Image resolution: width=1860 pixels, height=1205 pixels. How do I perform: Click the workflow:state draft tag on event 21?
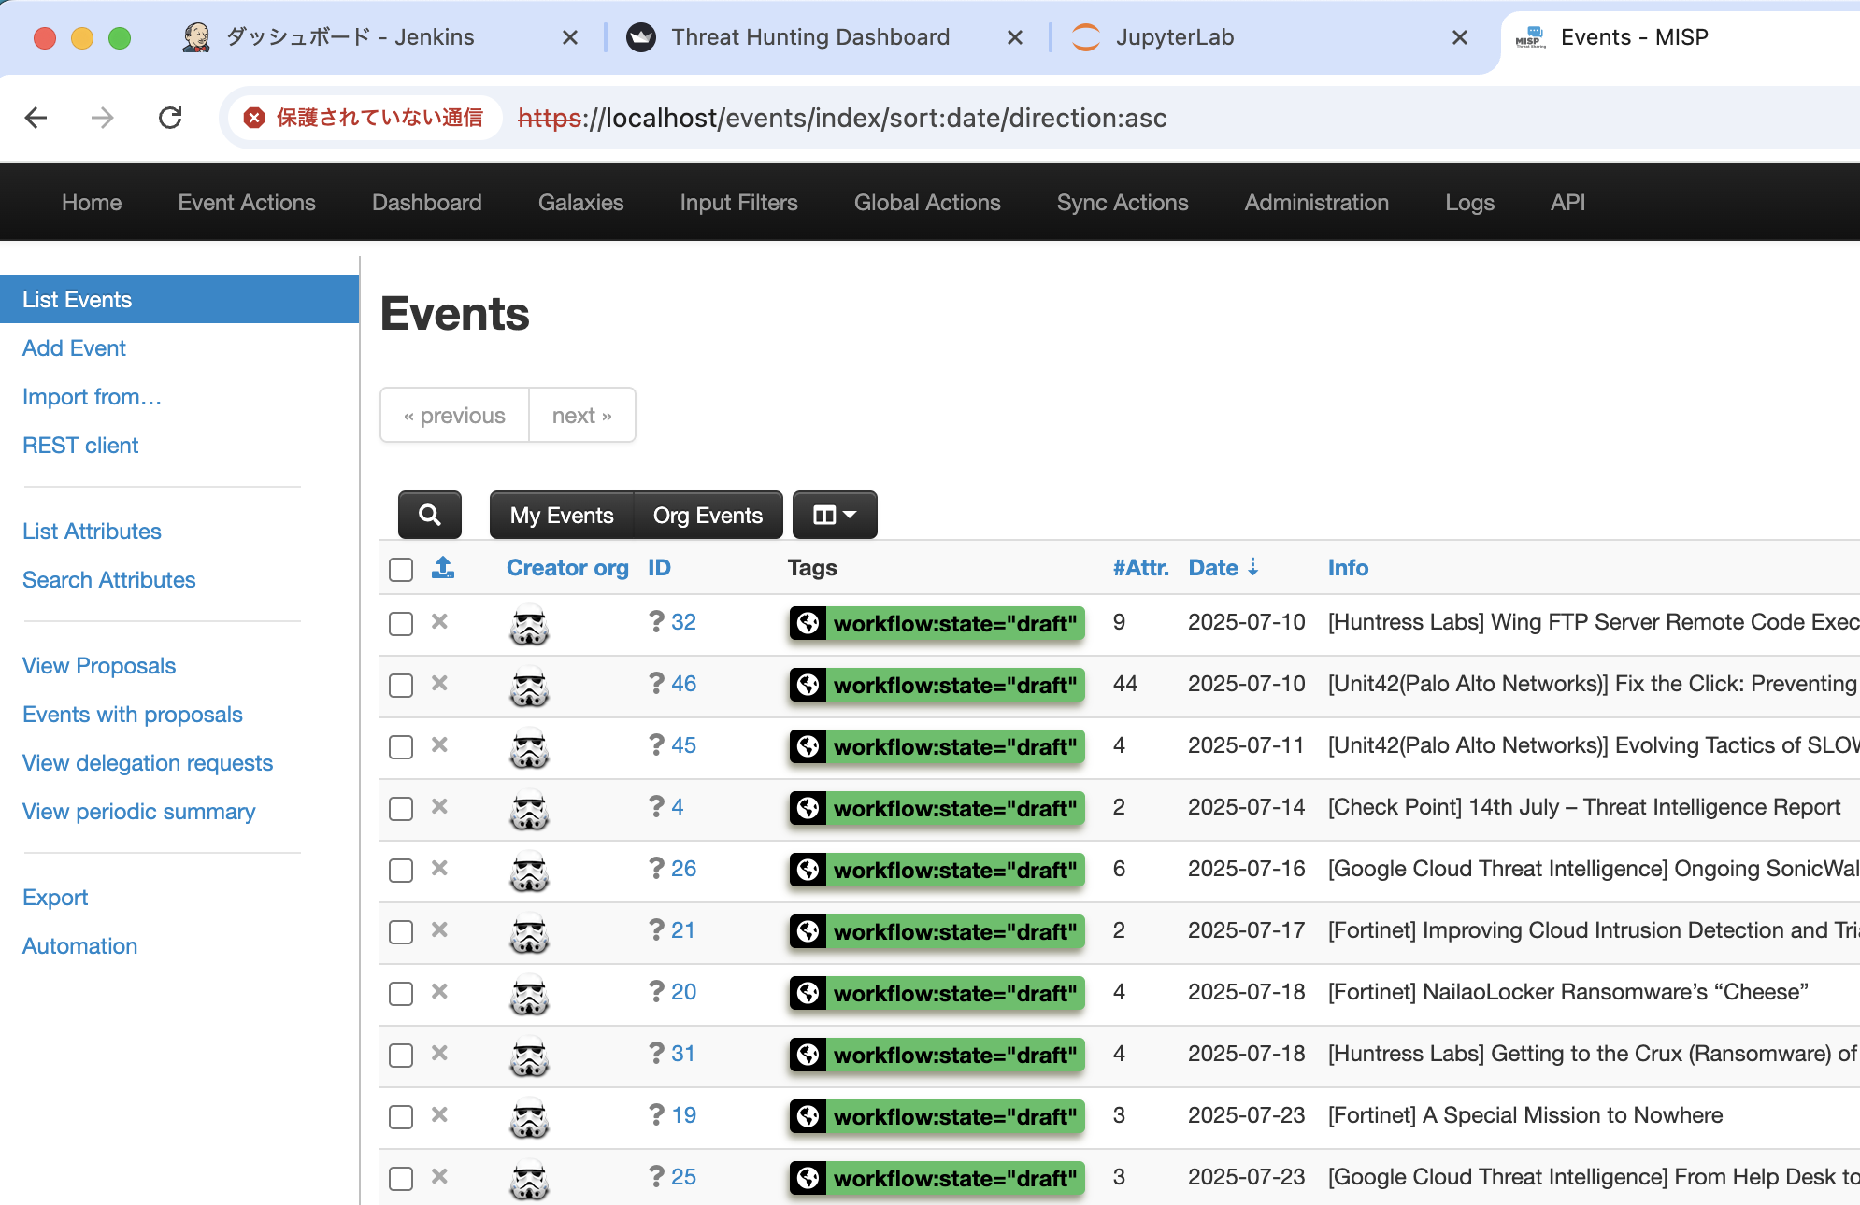tap(954, 931)
